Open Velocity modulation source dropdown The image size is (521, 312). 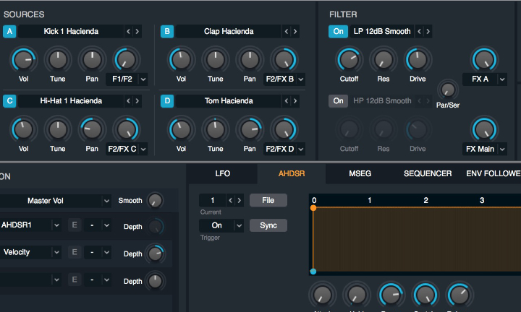click(30, 252)
